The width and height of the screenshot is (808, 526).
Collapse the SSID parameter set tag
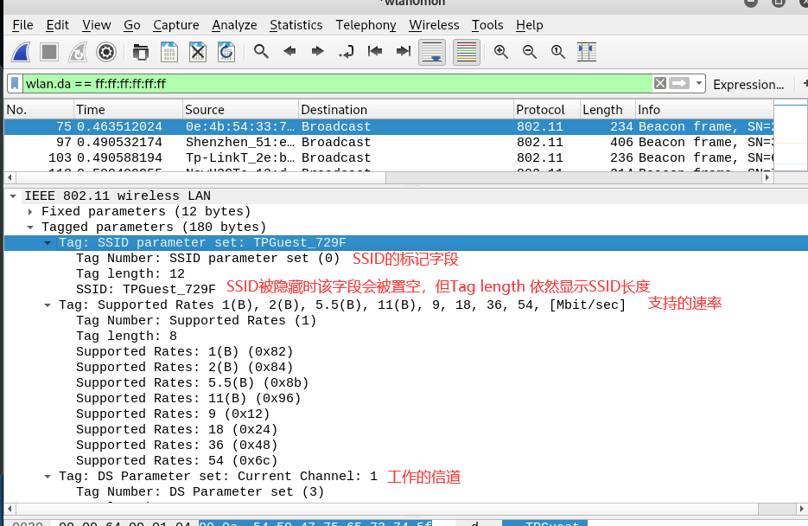[x=48, y=242]
